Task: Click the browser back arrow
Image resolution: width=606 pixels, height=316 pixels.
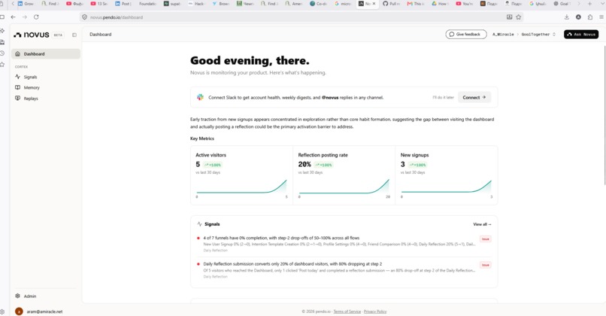Action: [x=13, y=17]
